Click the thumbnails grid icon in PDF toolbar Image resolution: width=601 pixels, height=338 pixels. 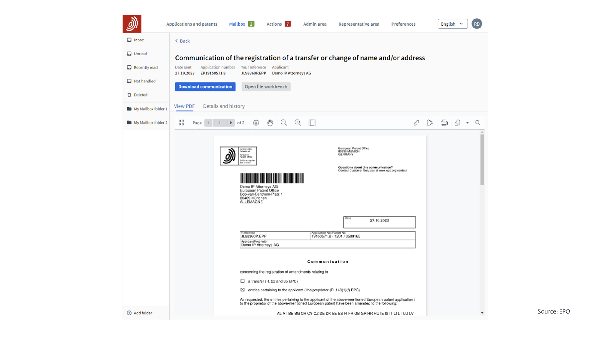coord(182,123)
